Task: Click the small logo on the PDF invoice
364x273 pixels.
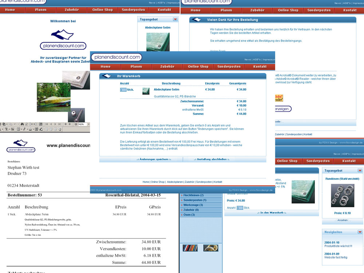Action: click(x=21, y=146)
